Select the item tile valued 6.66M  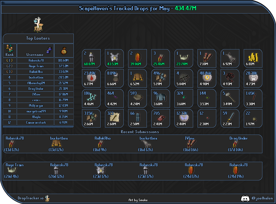click(x=114, y=78)
